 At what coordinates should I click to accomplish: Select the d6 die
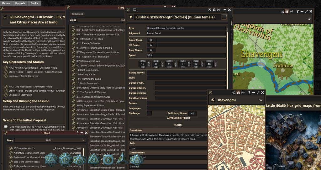(x=108, y=160)
